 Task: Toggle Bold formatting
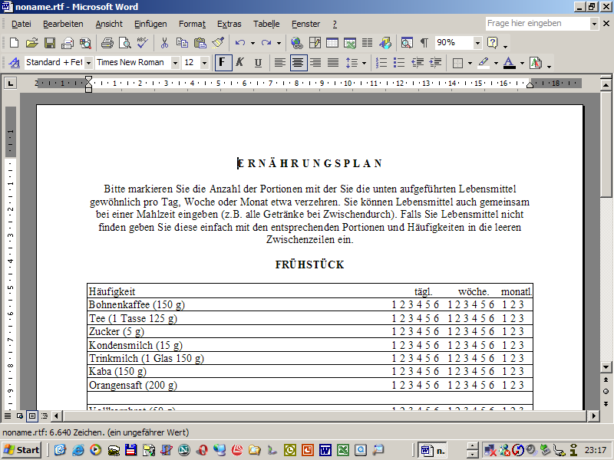[223, 63]
